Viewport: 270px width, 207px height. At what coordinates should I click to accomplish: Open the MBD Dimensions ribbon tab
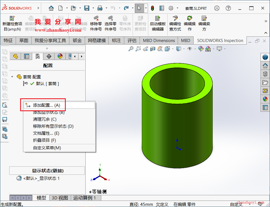pos(159,41)
